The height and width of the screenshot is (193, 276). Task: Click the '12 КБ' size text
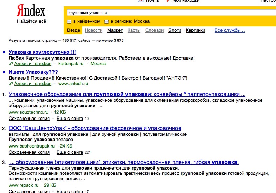[60, 112]
